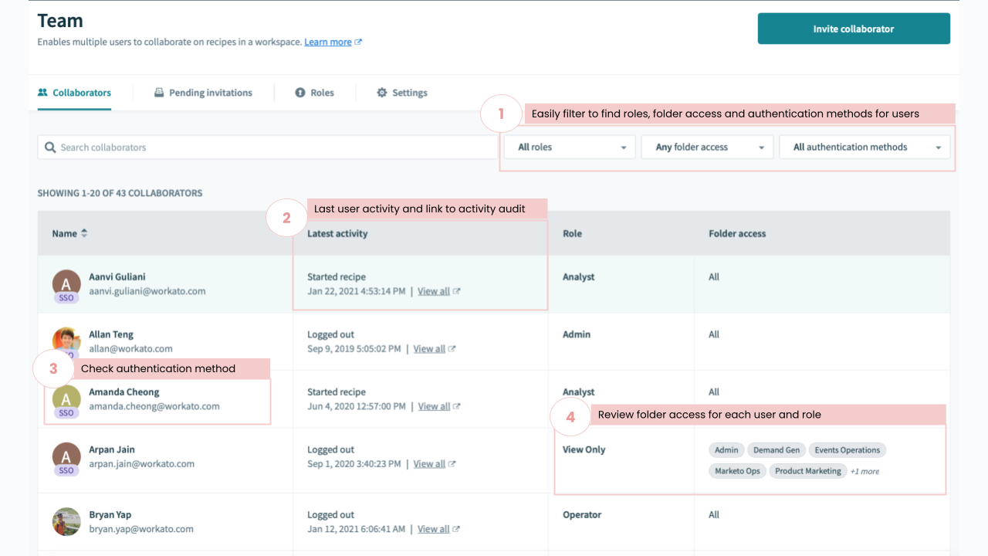The height and width of the screenshot is (556, 988).
Task: Expand the Any folder access dropdown
Action: [x=707, y=147]
